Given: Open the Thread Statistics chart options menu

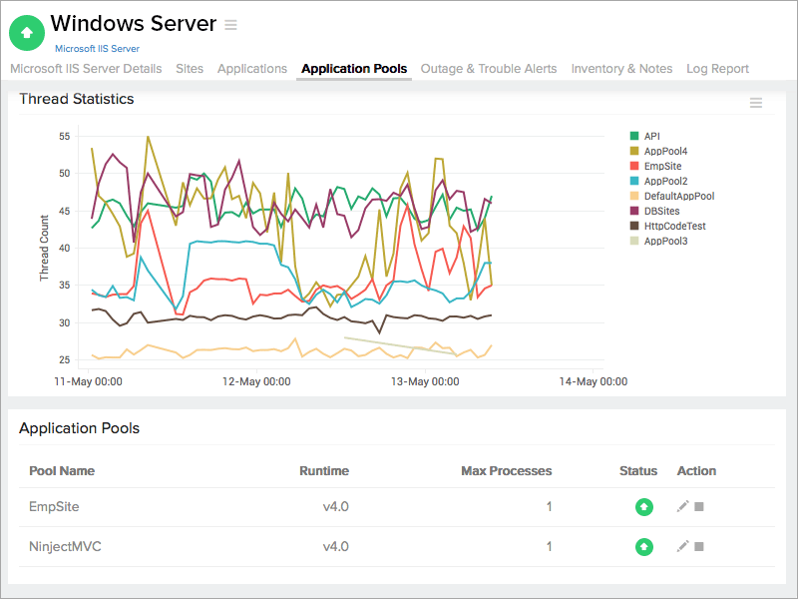Looking at the screenshot, I should click(x=756, y=103).
